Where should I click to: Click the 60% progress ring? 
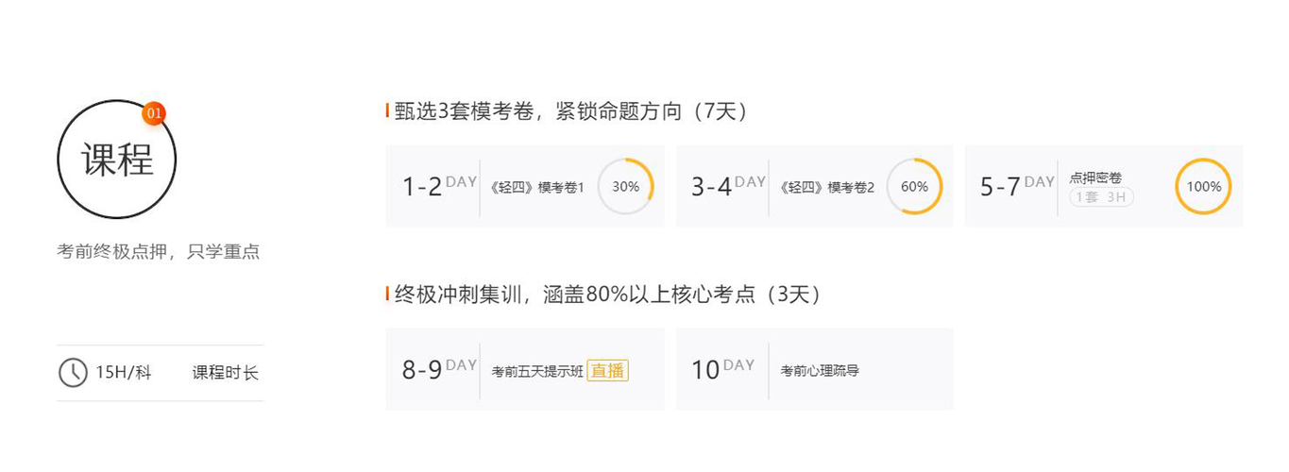click(914, 187)
